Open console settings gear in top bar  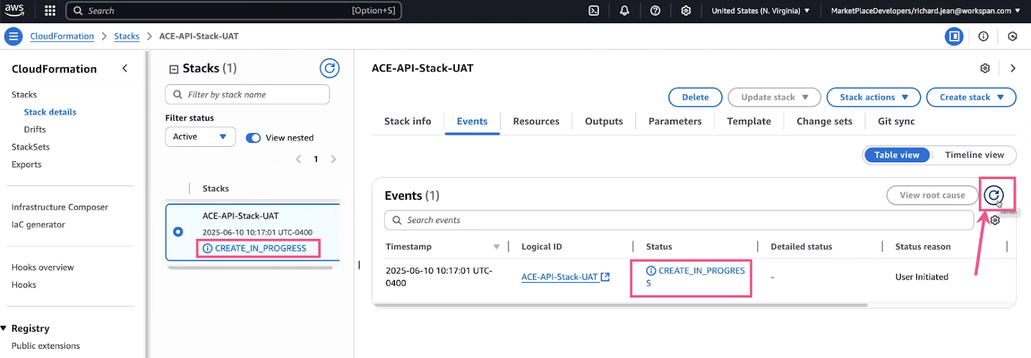click(x=686, y=10)
